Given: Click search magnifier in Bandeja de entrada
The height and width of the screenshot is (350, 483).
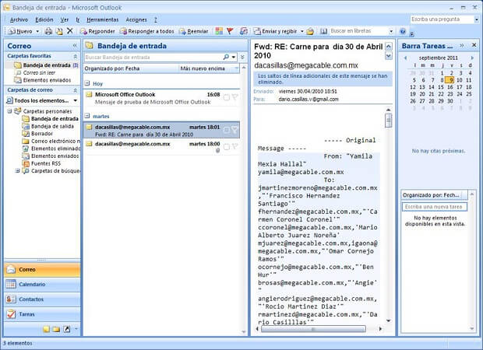Looking at the screenshot, I should (x=226, y=58).
